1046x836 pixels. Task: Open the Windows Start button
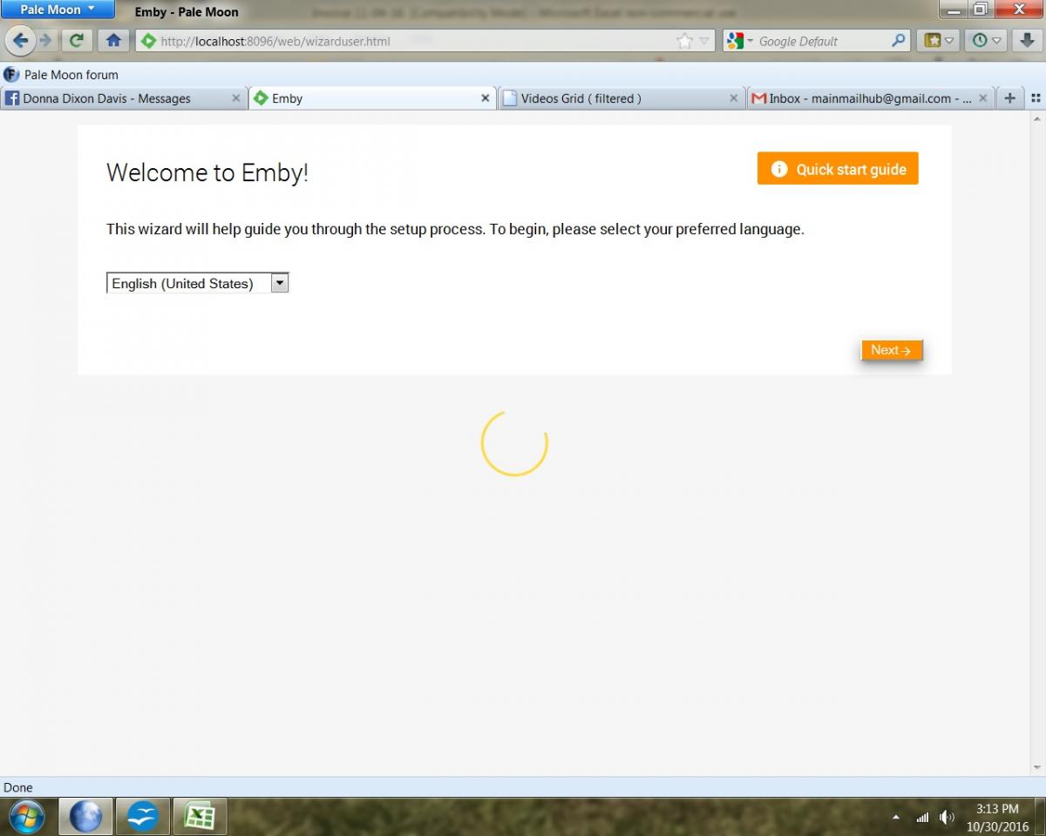(28, 817)
